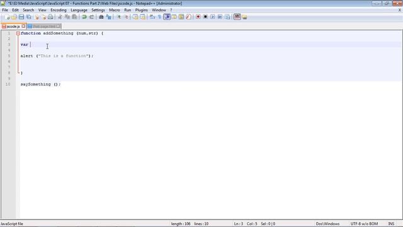Collapse the addSomething function fold marker
403x227 pixels.
[x=18, y=33]
